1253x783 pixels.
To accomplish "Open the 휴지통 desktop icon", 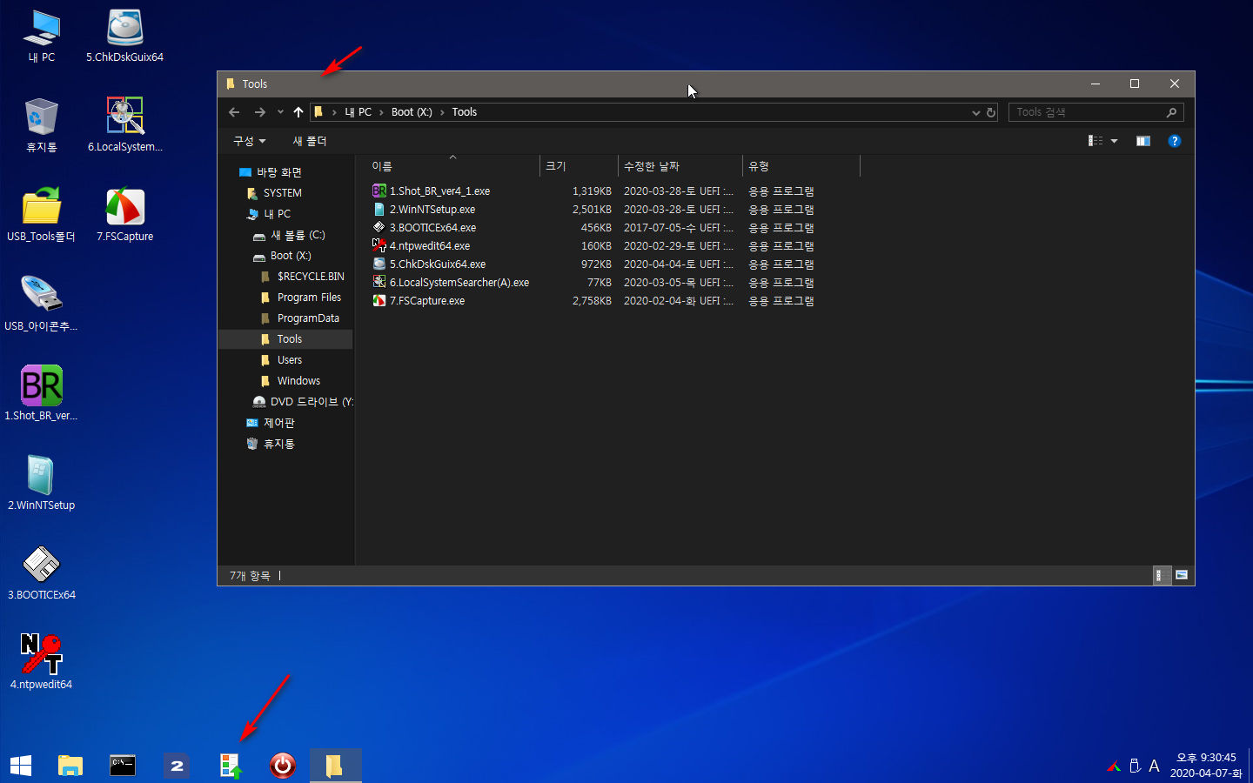I will click(x=41, y=124).
